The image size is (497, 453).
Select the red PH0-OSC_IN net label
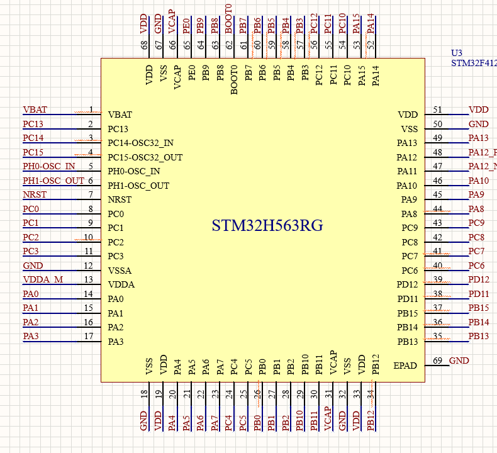49,166
